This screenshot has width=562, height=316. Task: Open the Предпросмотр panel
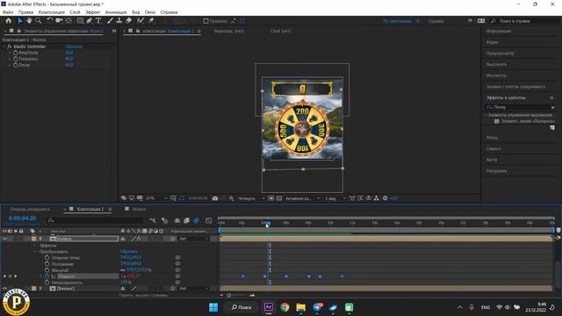pos(500,54)
